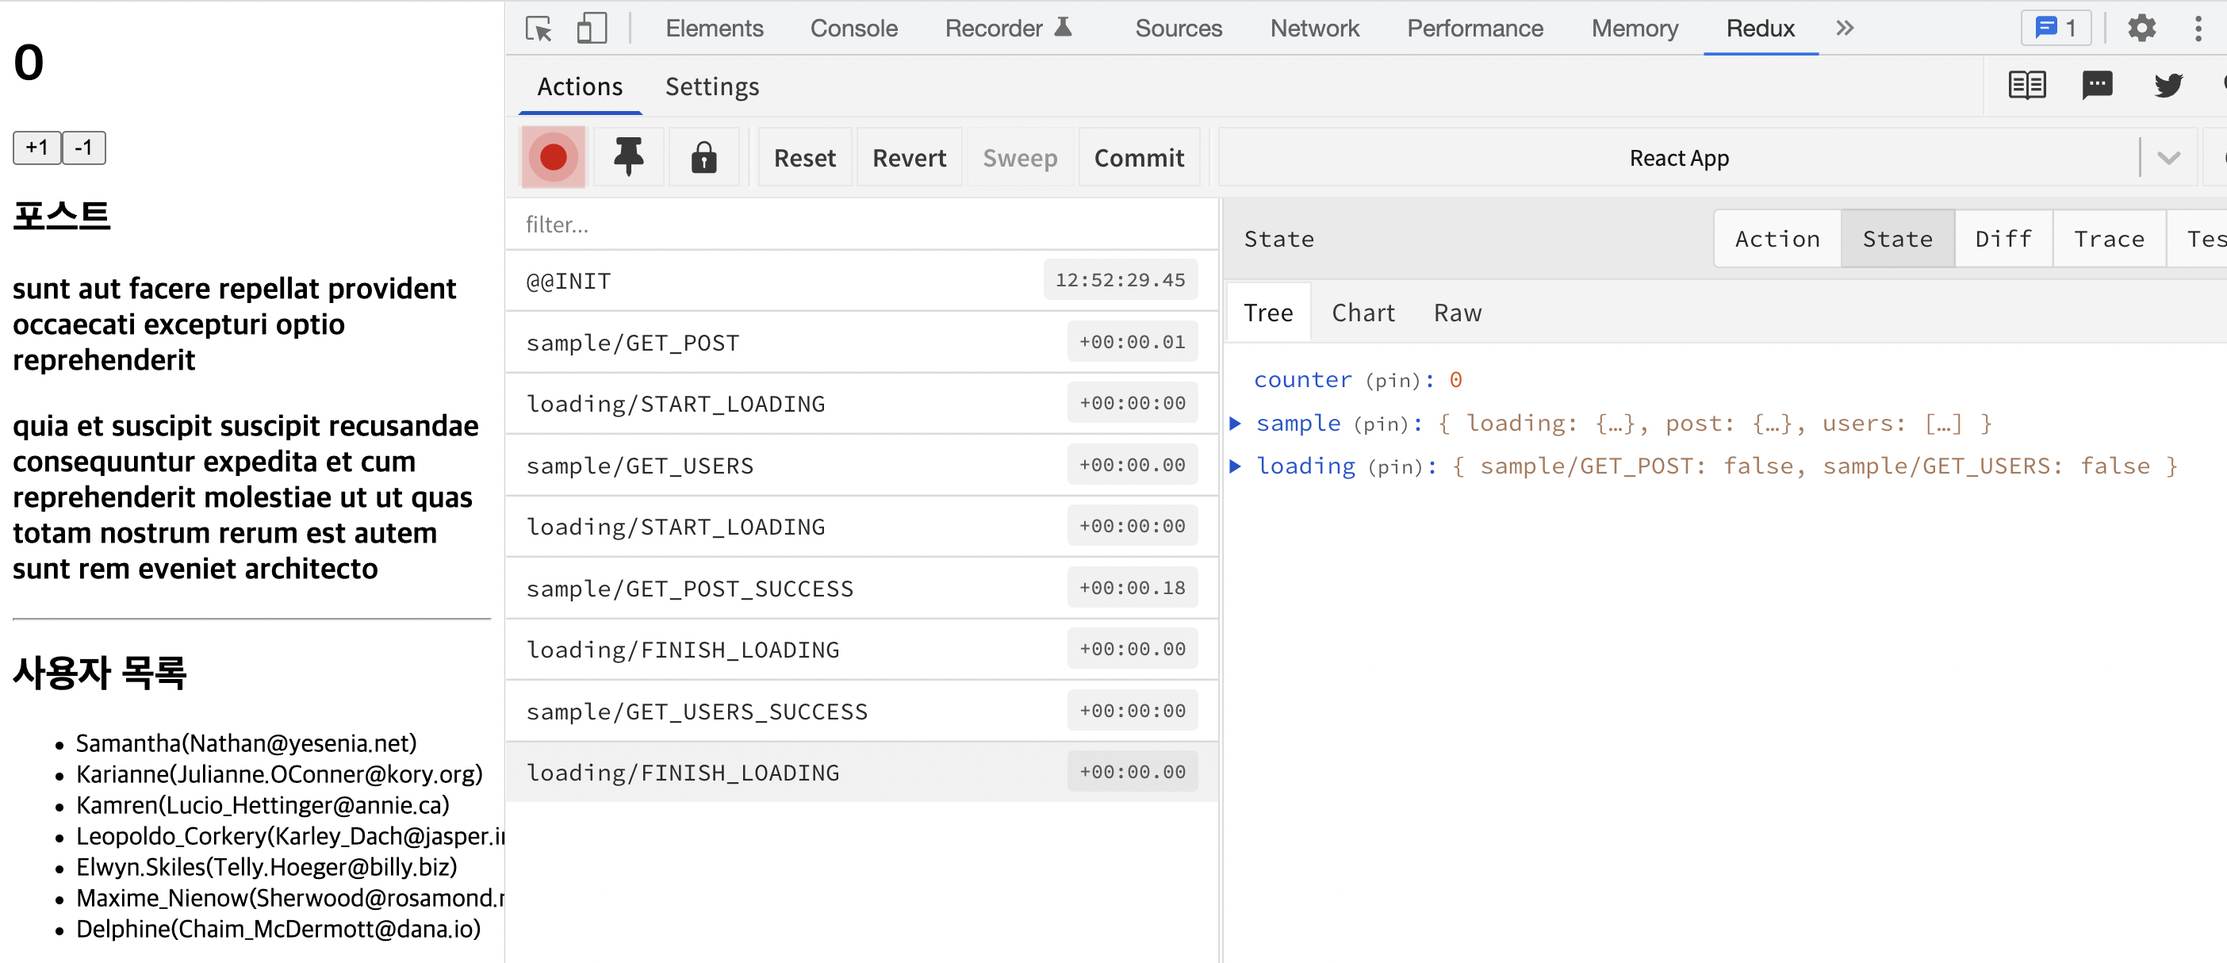Select the Actions tab
This screenshot has height=963, width=2227.
(579, 86)
